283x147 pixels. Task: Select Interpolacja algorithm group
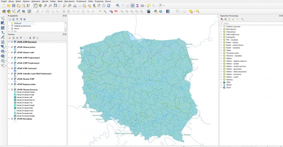231,32
